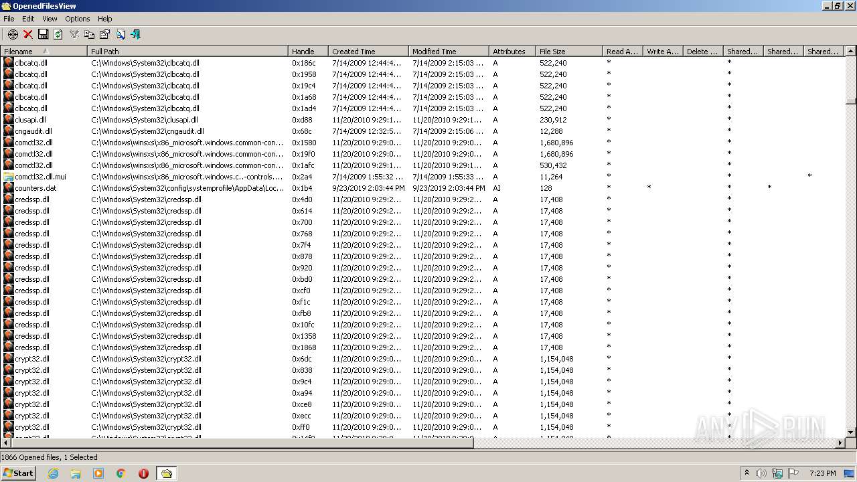
Task: Click the system clock 7:23 PM
Action: (823, 473)
